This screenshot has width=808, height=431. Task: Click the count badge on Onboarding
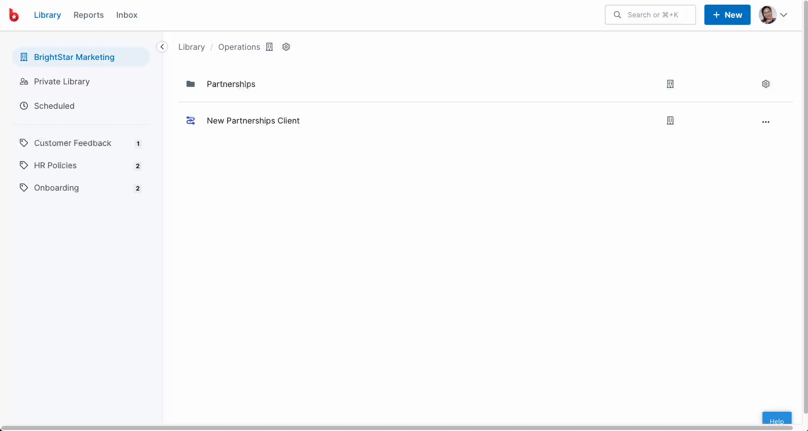pyautogui.click(x=138, y=188)
